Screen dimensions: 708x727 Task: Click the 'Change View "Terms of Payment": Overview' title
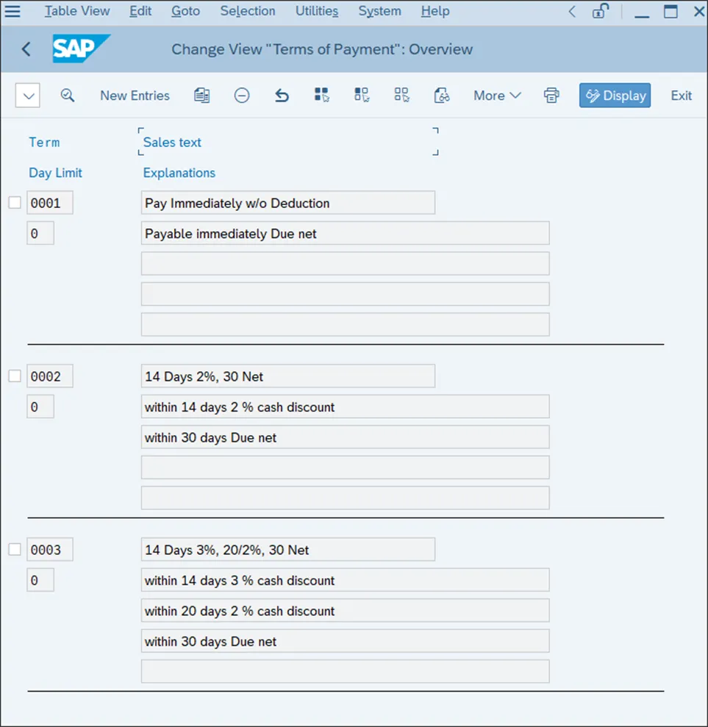(x=322, y=49)
